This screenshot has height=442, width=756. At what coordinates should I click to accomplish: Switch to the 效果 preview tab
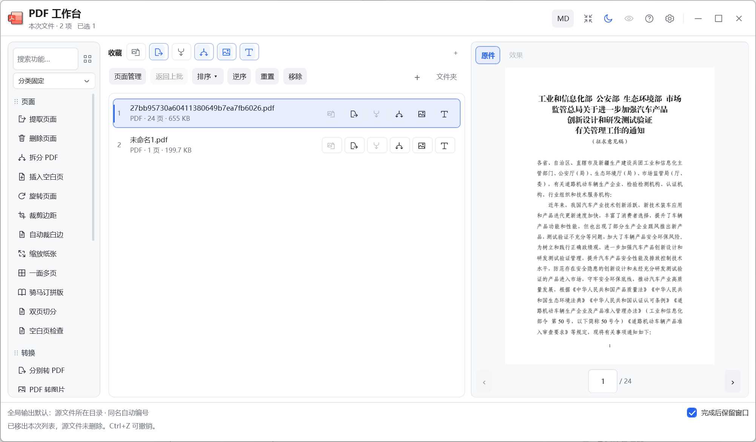(x=516, y=55)
